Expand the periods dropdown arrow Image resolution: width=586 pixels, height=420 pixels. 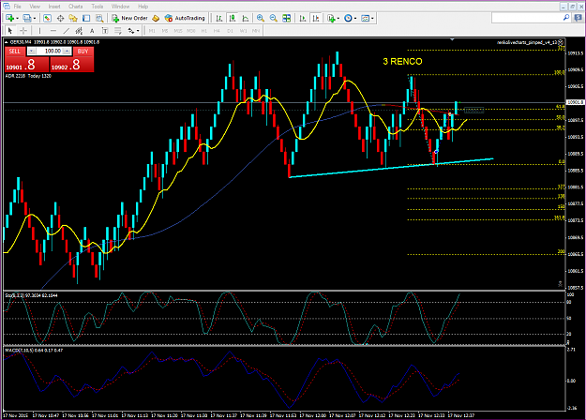[x=355, y=19]
